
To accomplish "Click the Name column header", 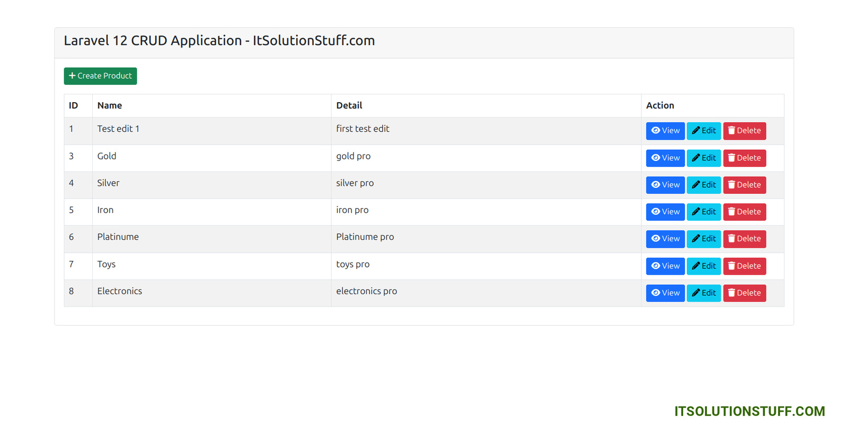I will tap(110, 105).
